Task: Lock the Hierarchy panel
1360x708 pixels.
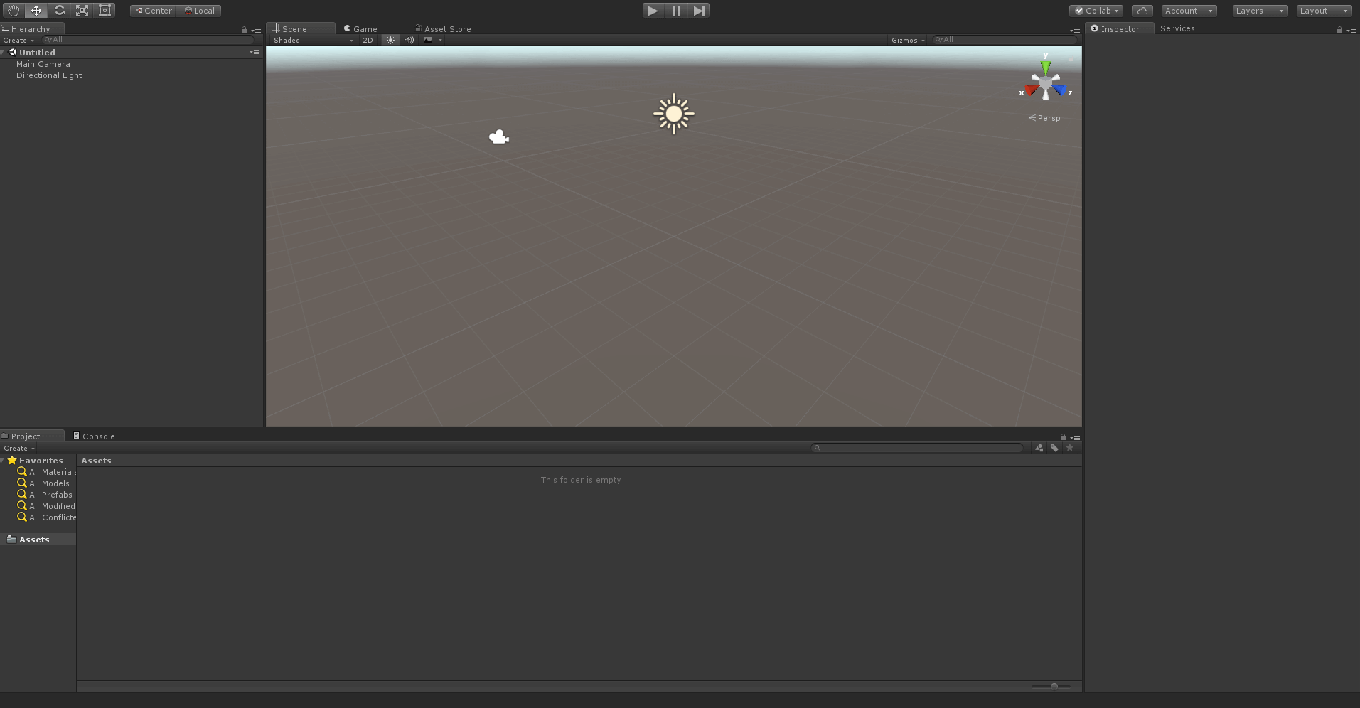Action: point(244,30)
